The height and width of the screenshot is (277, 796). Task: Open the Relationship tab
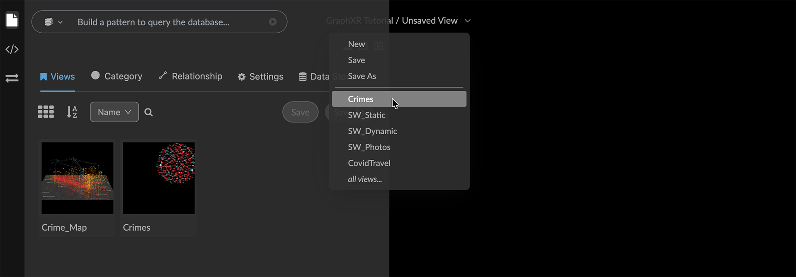click(191, 76)
